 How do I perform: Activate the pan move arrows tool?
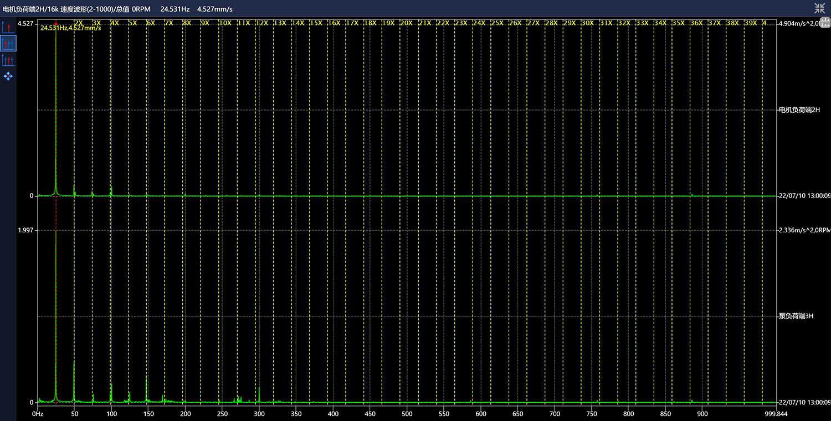[8, 76]
